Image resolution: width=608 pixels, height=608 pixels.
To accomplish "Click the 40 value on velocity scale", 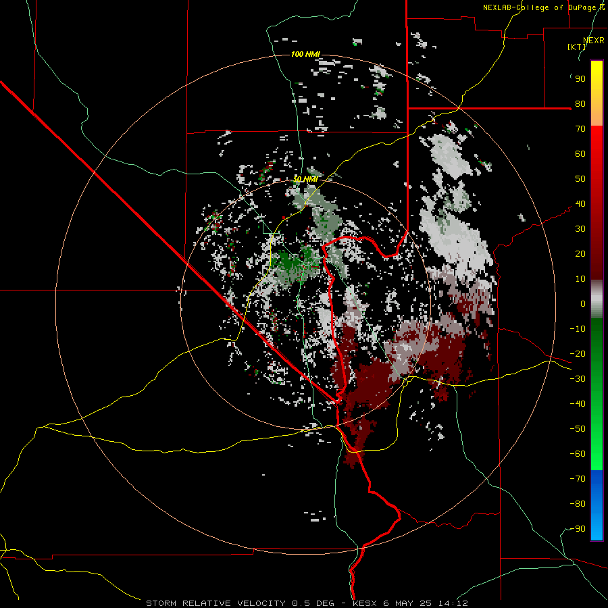I will click(x=580, y=204).
